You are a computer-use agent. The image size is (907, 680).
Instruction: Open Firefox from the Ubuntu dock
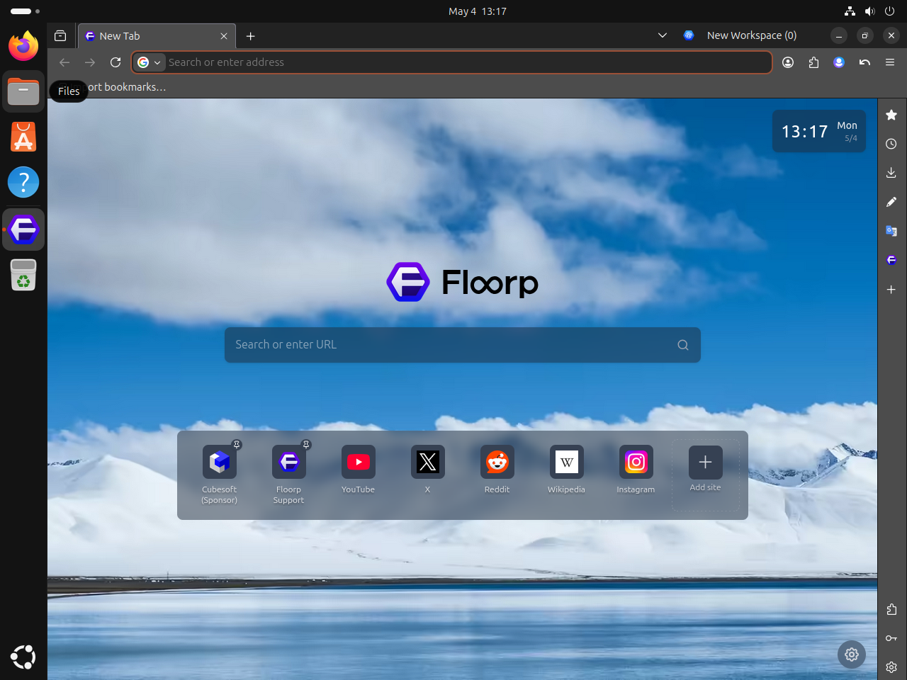point(23,46)
